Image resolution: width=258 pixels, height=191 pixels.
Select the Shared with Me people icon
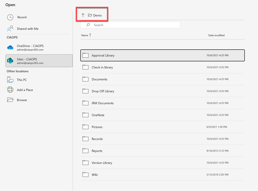point(10,29)
